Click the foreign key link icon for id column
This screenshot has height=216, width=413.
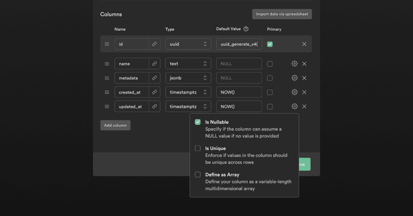pos(155,44)
